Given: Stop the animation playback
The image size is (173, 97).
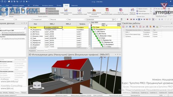Looking at the screenshot, I should 139,19.
